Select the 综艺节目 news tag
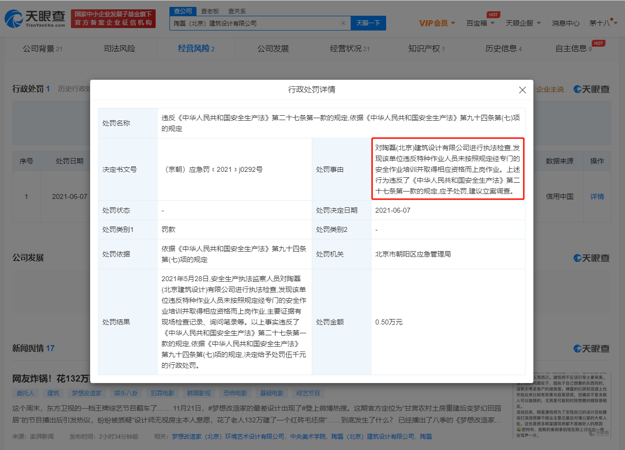Image resolution: width=625 pixels, height=450 pixels. pos(308,393)
